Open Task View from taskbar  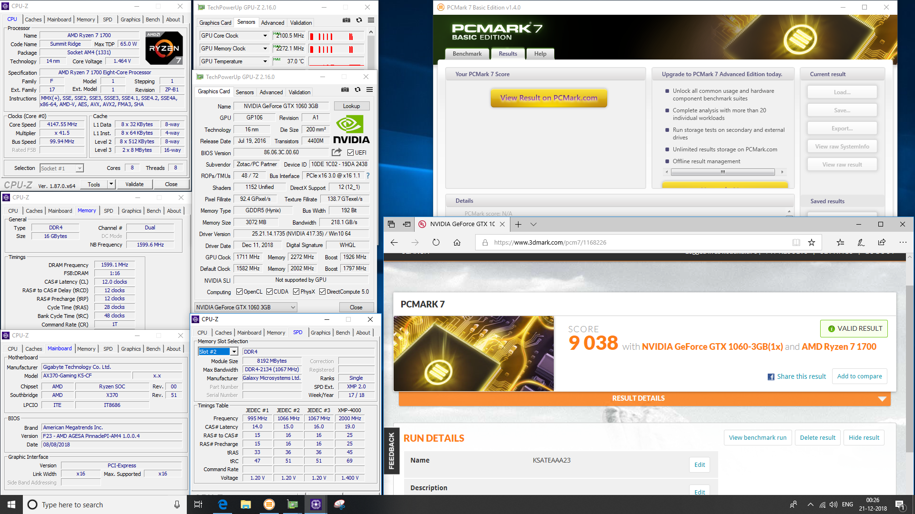tap(198, 504)
